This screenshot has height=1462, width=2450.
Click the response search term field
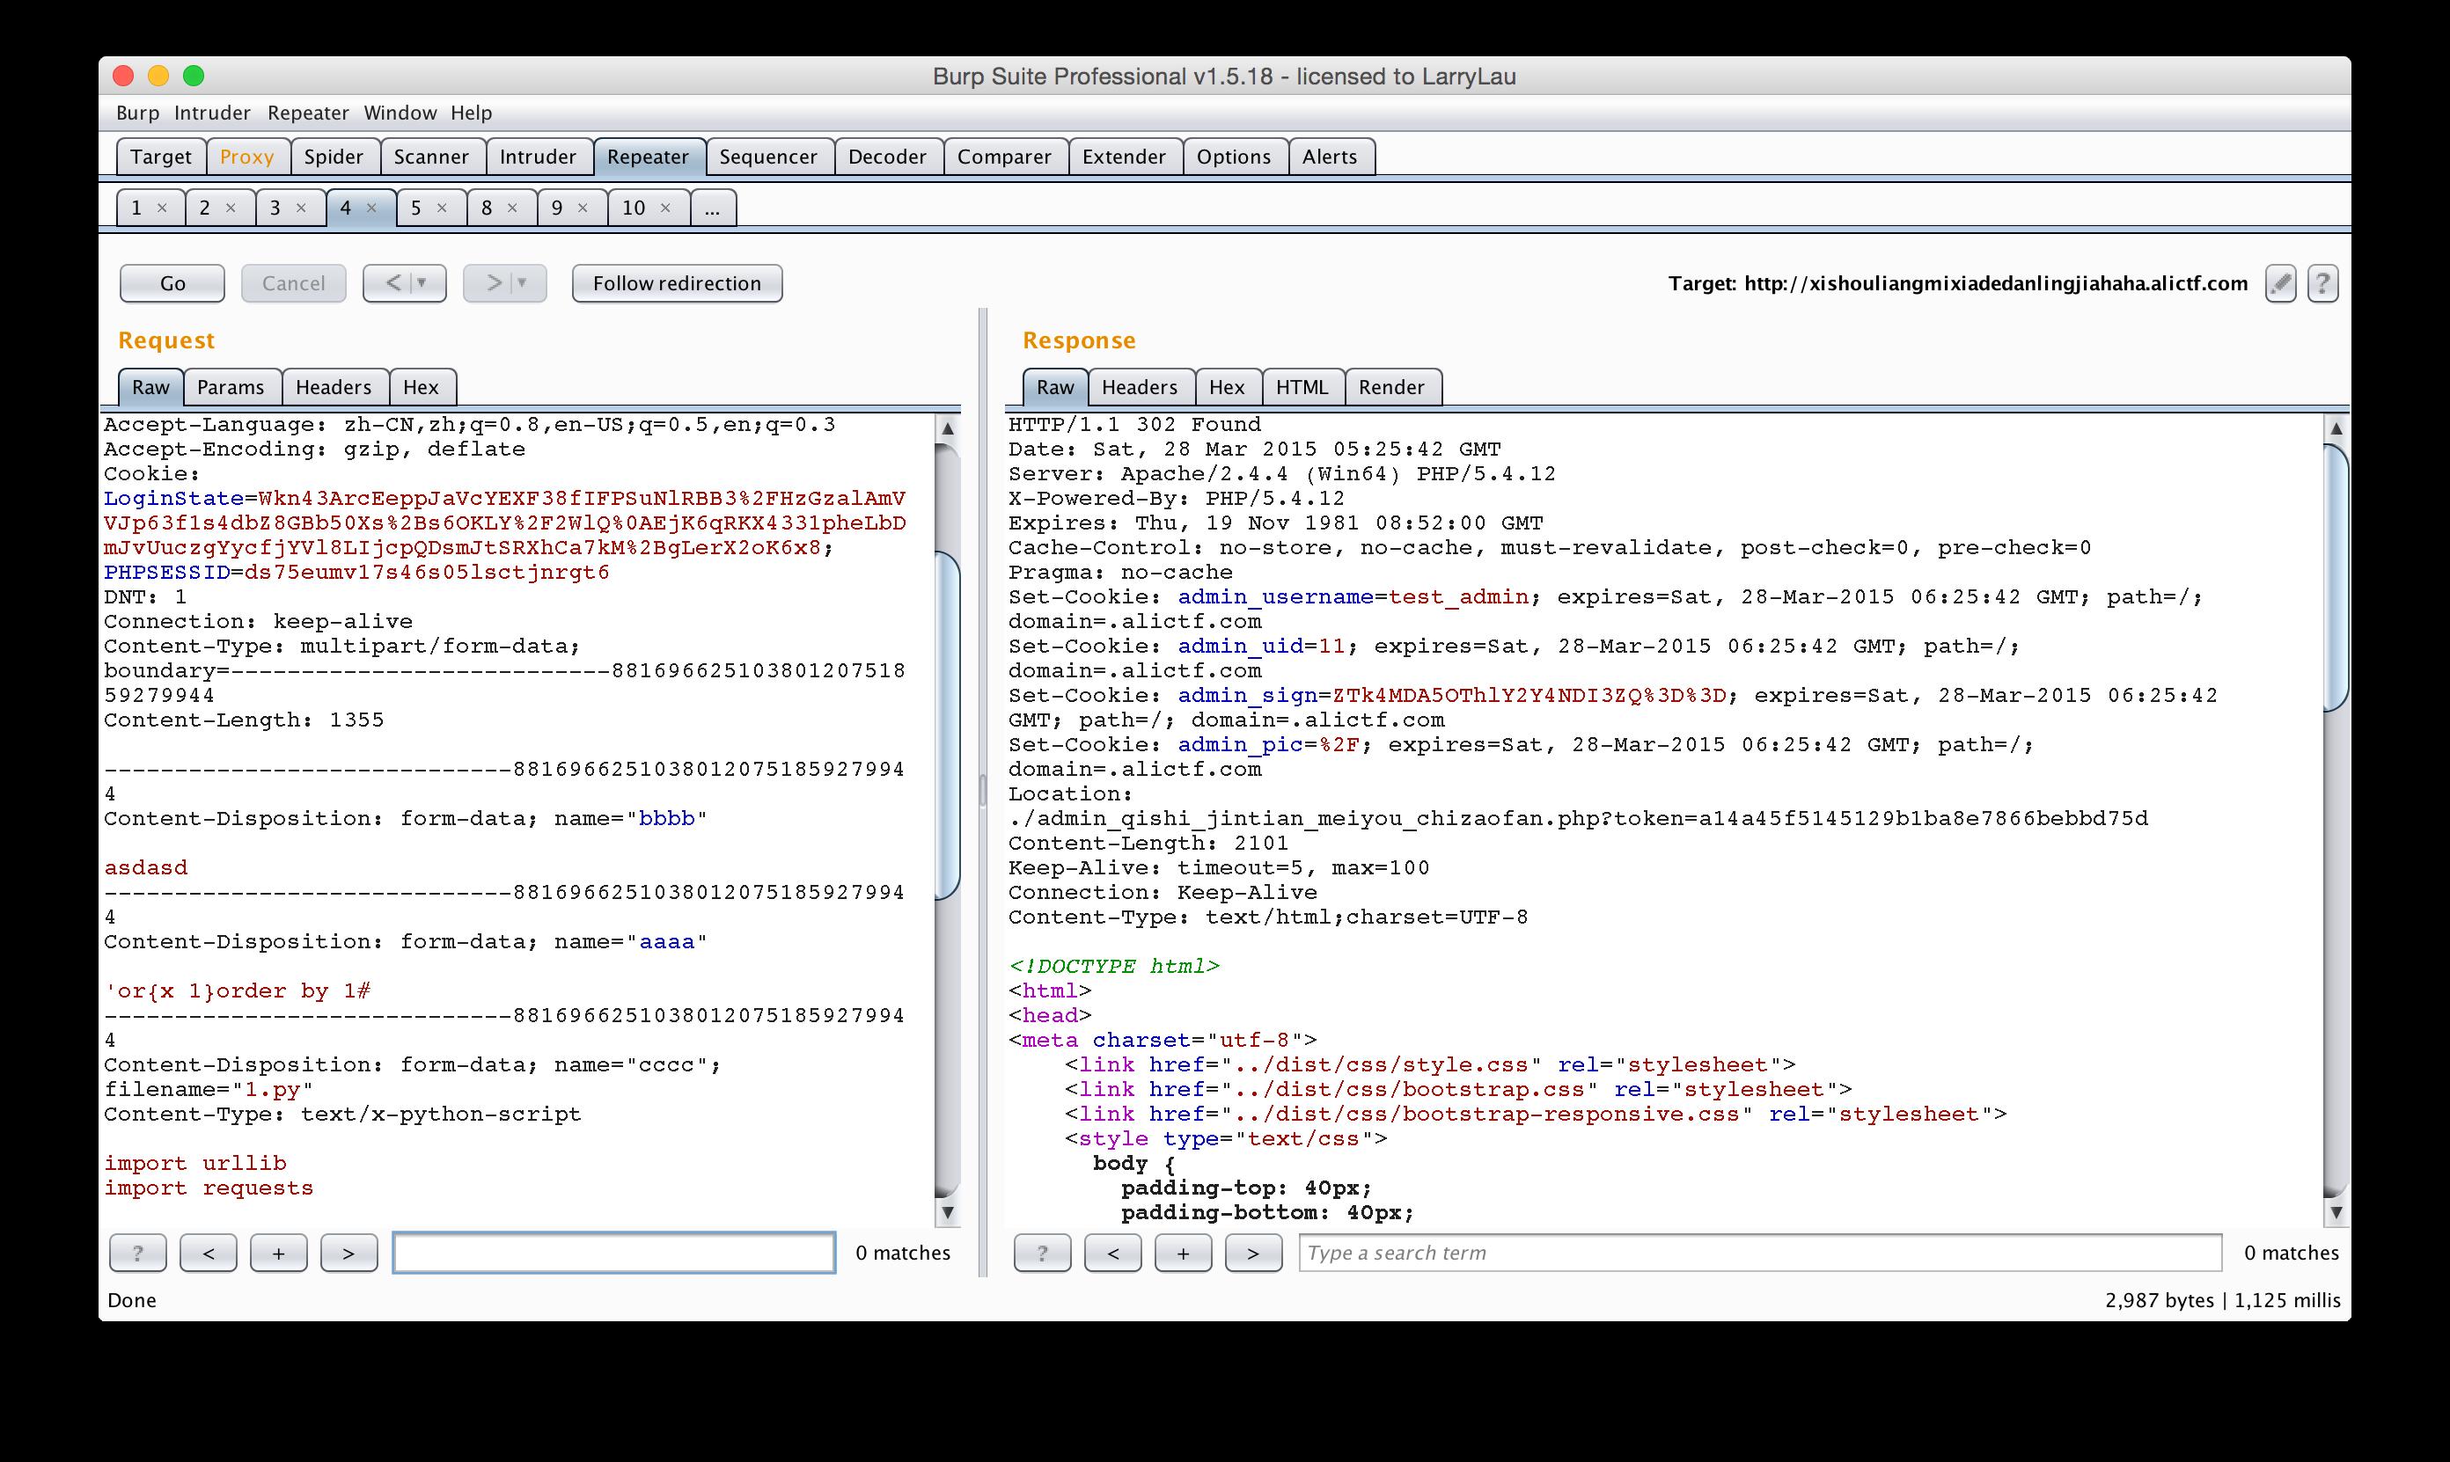point(1759,1254)
